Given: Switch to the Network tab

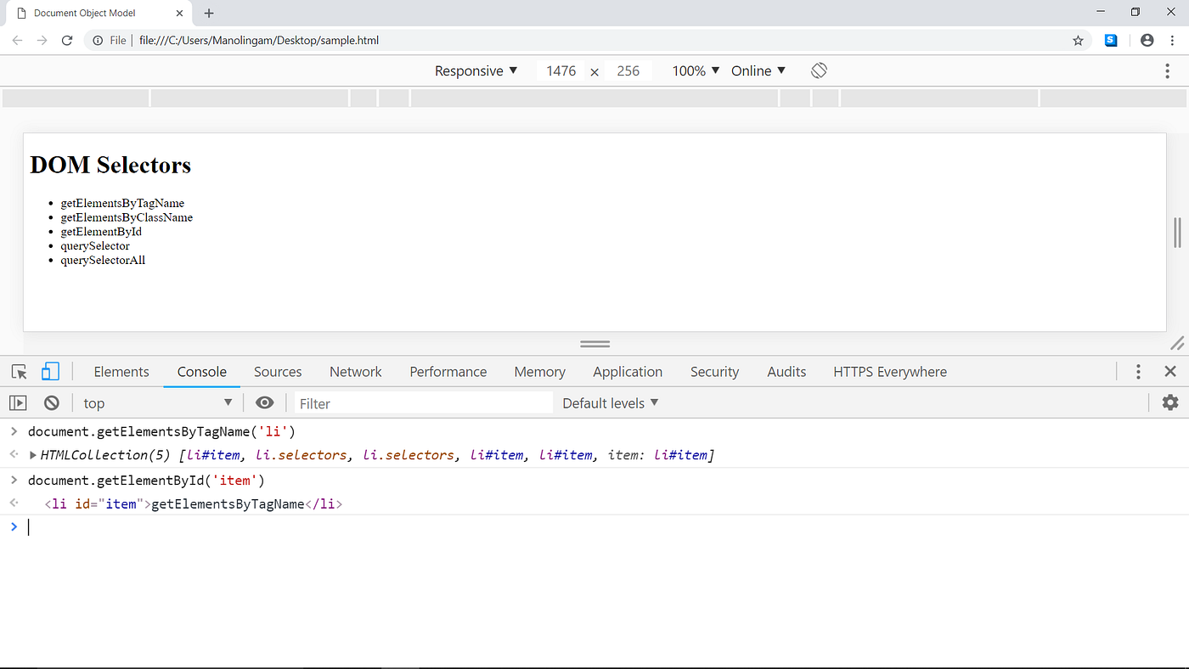Looking at the screenshot, I should [355, 371].
